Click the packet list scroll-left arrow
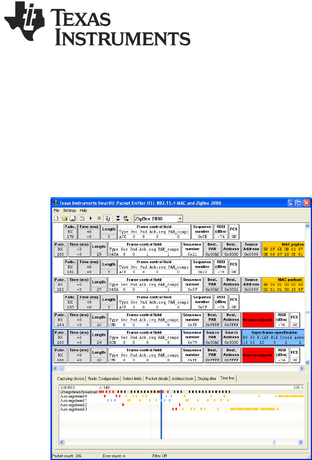 [x=56, y=368]
